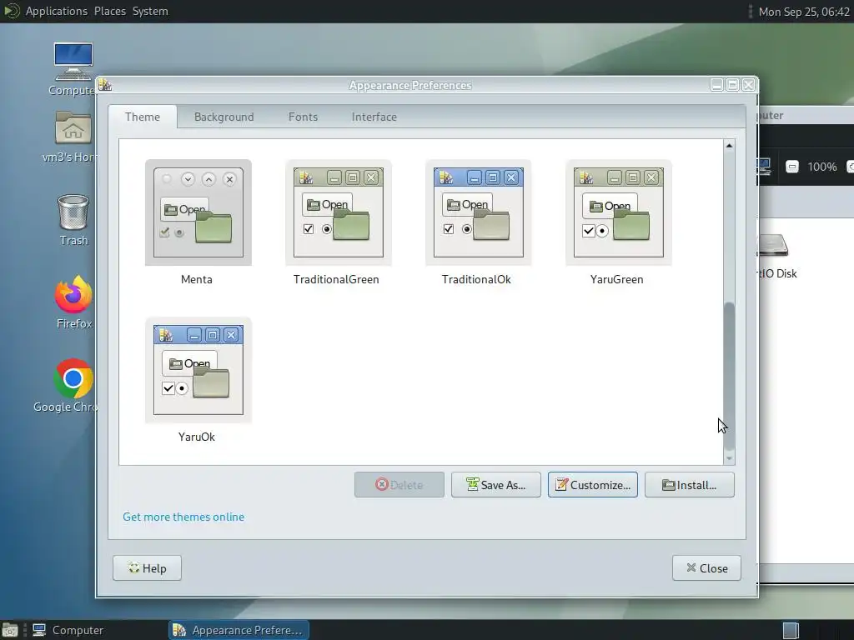
Task: Open Customize... theme dialog
Action: [593, 485]
